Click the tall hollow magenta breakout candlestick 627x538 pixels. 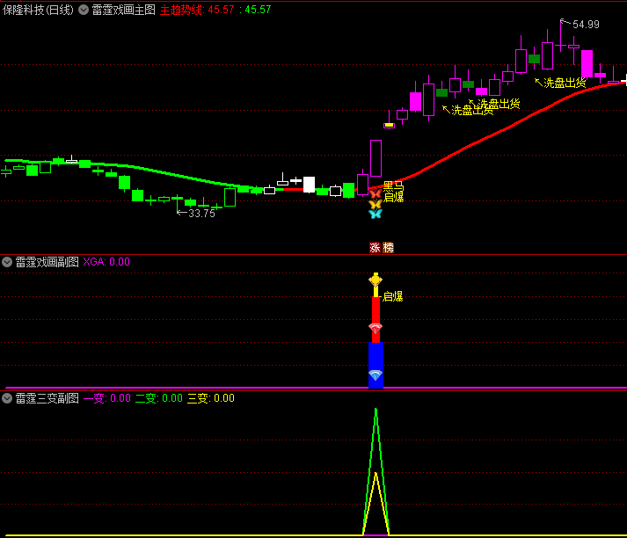pos(375,158)
